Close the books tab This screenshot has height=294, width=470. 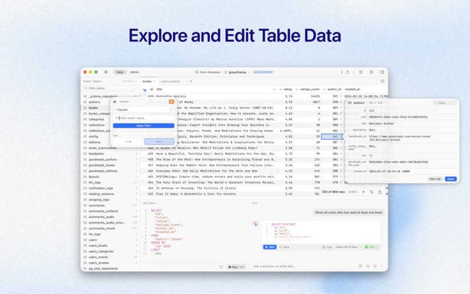point(155,81)
